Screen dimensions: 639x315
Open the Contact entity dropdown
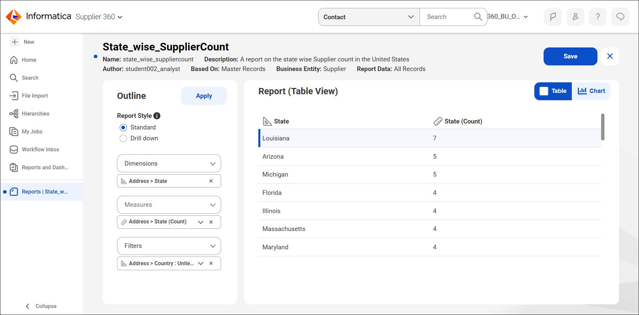(369, 17)
